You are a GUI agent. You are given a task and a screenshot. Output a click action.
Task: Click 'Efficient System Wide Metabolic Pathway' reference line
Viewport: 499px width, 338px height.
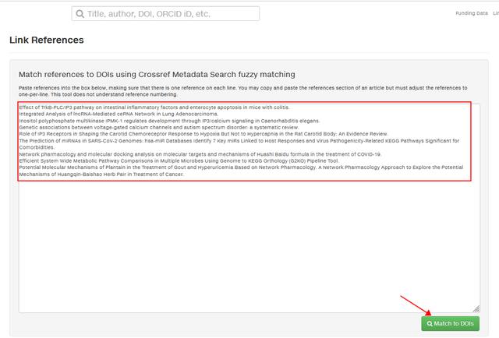179,161
